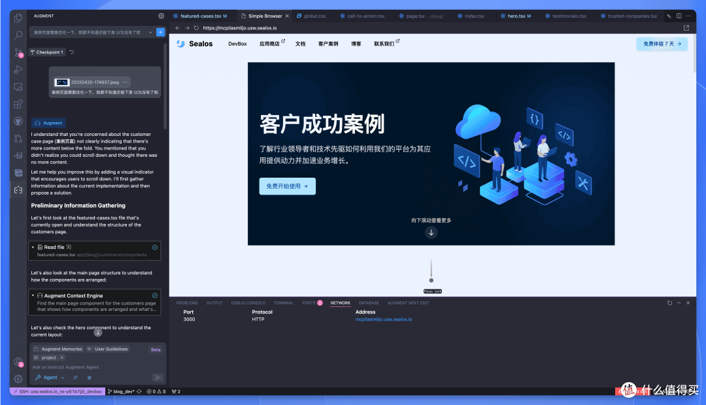This screenshot has width=706, height=405.
Task: Click the SSH remote indicator in status bar
Action: (58, 391)
